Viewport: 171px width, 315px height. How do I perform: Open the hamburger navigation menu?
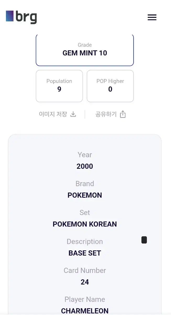pos(152,17)
